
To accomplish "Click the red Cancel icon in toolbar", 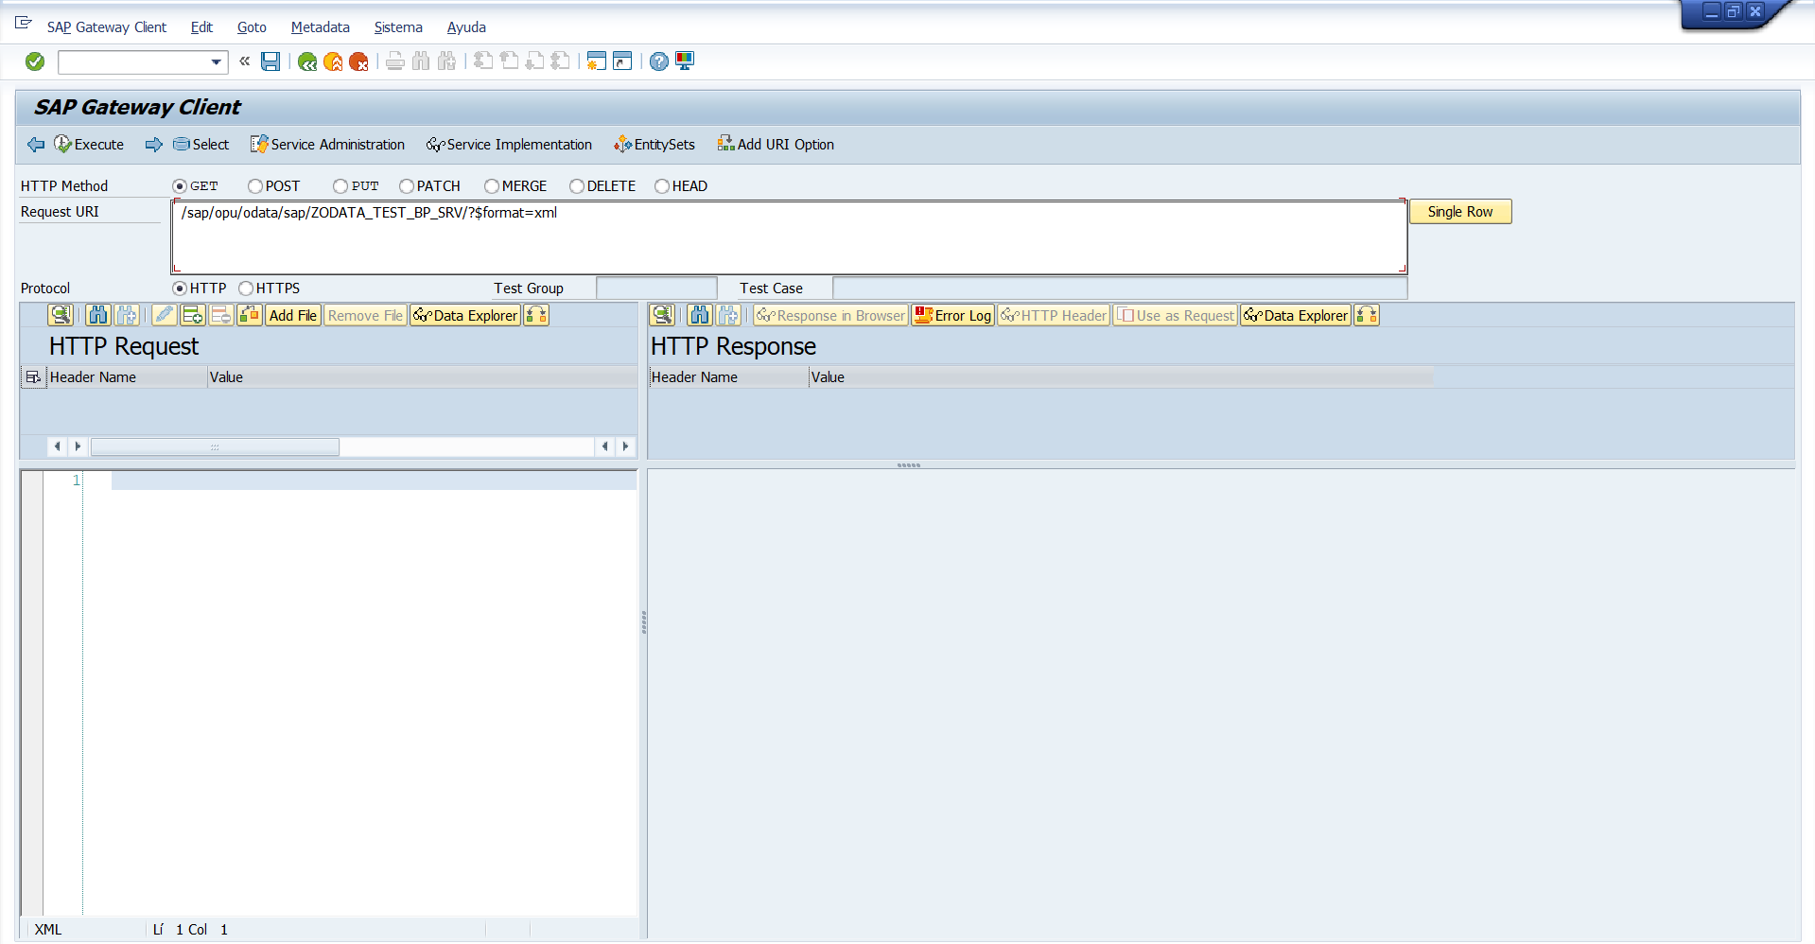I will (358, 61).
